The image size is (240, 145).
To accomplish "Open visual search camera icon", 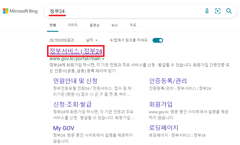I will click(217, 11).
